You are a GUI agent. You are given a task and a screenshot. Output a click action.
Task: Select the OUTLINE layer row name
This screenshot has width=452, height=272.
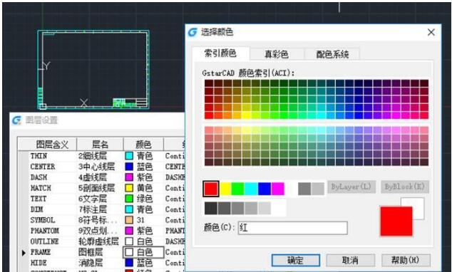coord(44,241)
